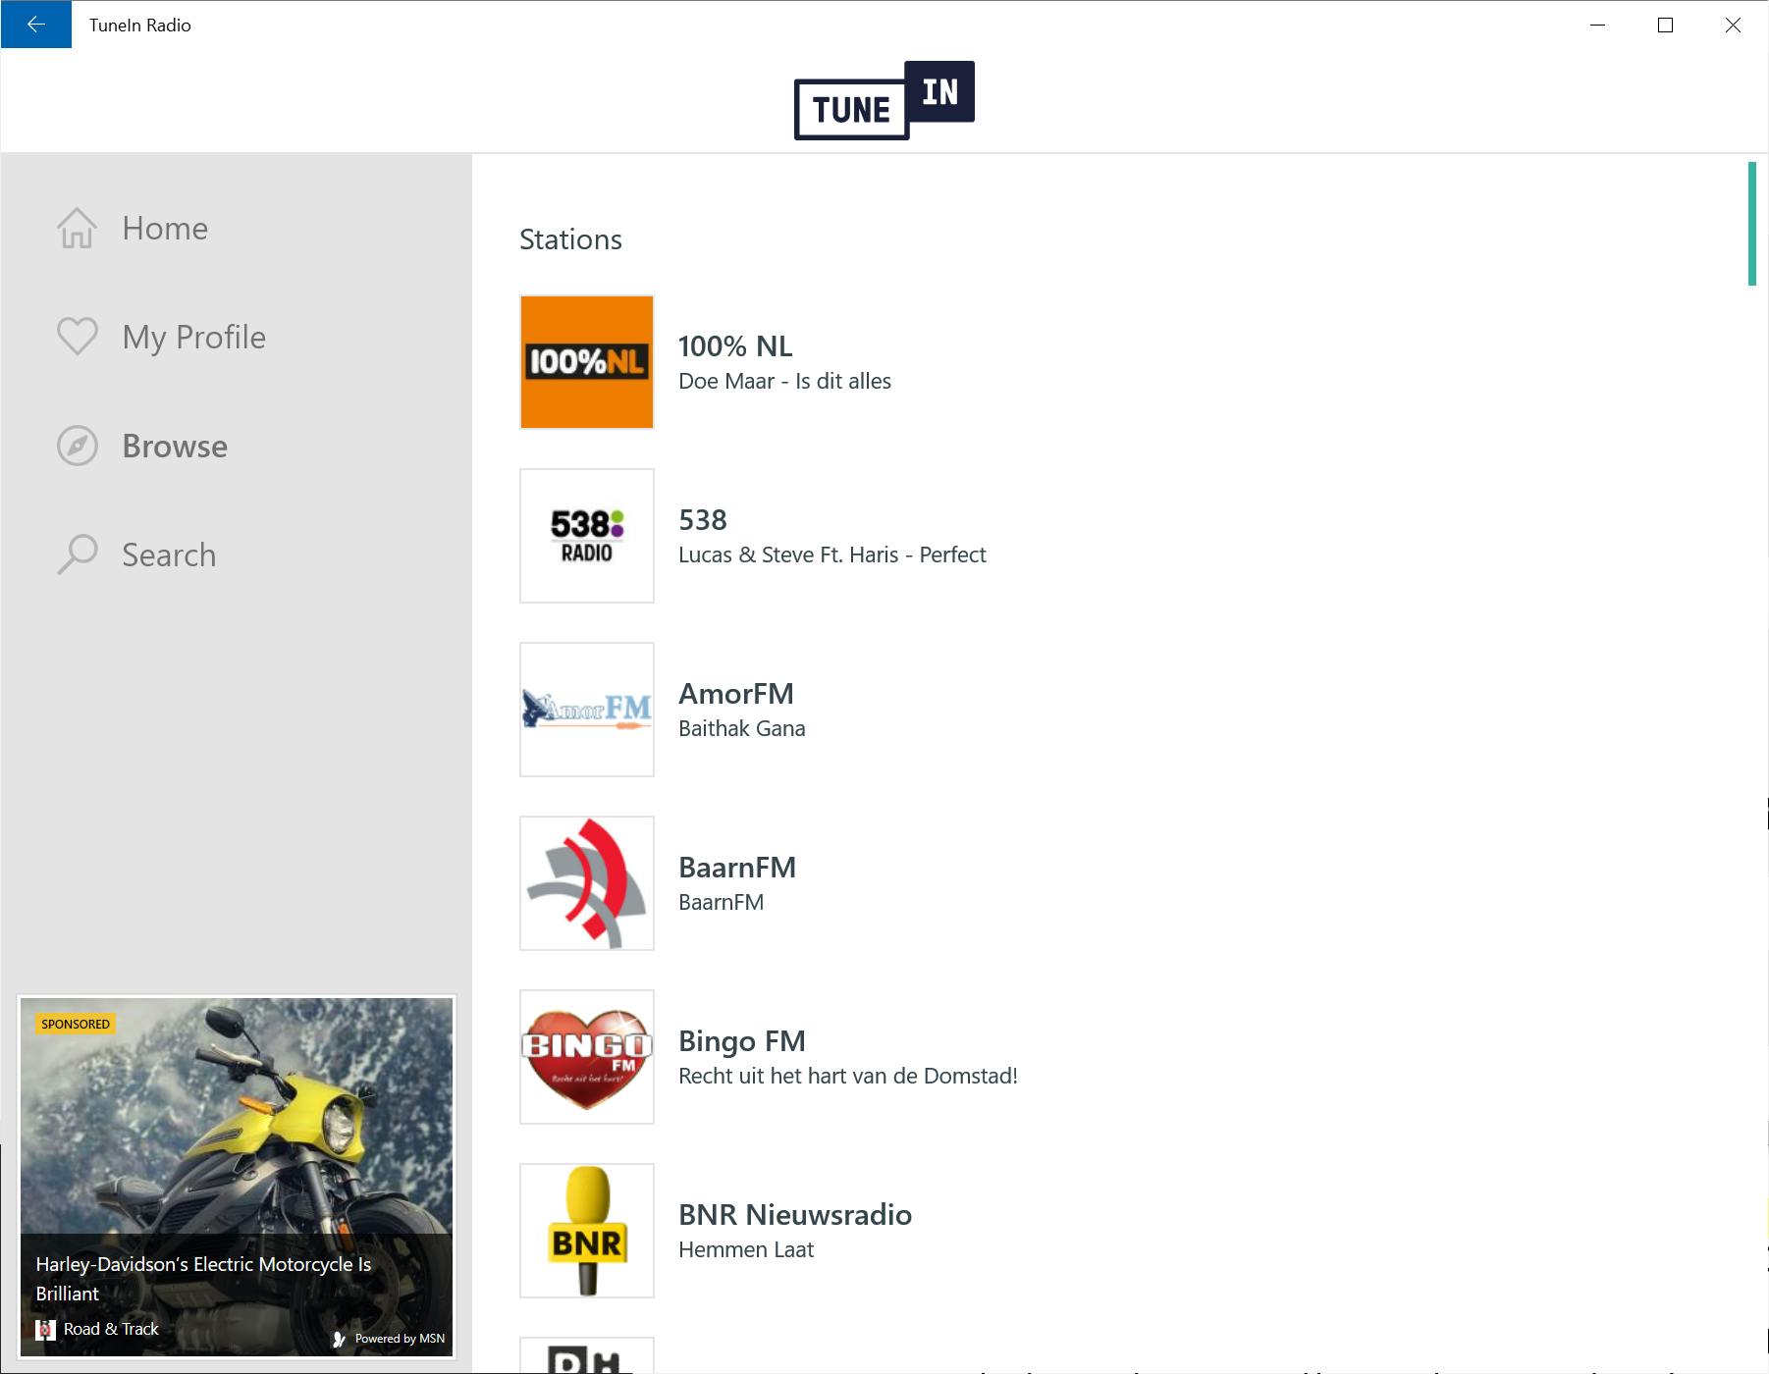Open My Profile from the sidebar
Screen dimensions: 1769x1374
coord(194,338)
